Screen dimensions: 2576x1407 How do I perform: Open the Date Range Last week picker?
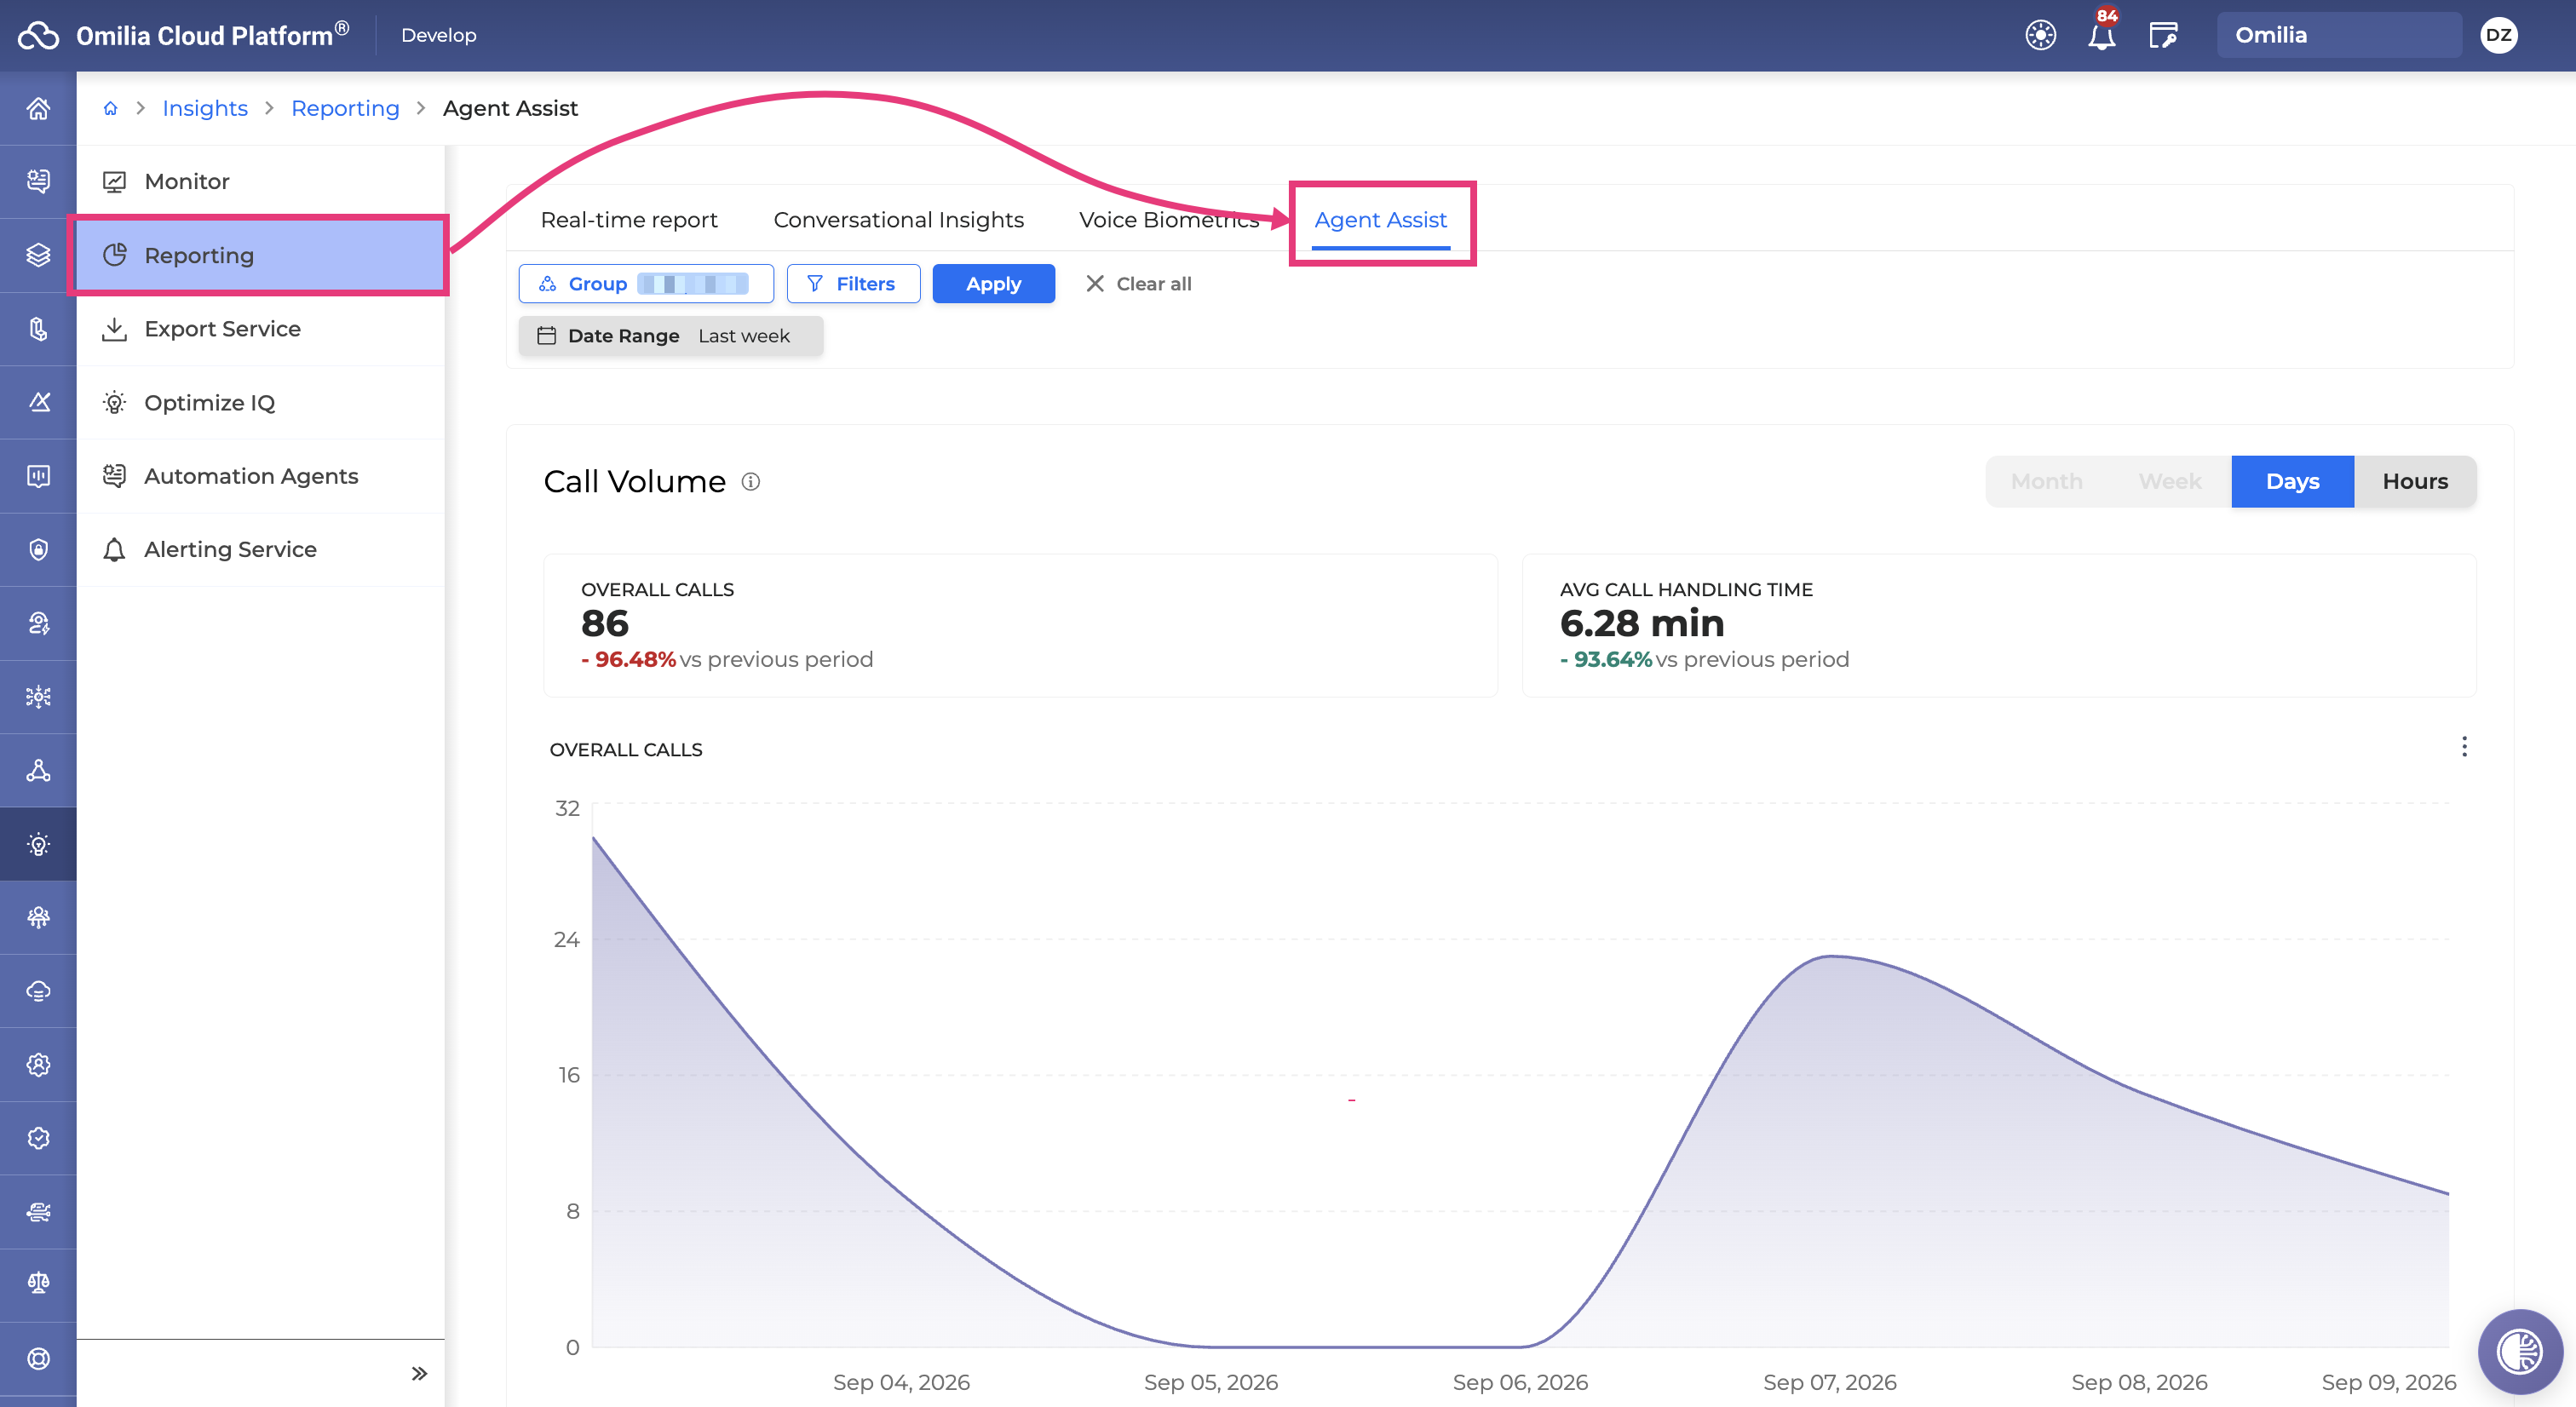click(670, 336)
